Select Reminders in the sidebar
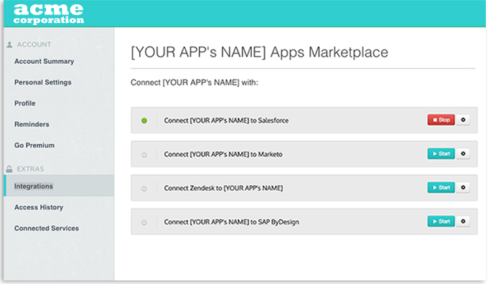 (32, 124)
